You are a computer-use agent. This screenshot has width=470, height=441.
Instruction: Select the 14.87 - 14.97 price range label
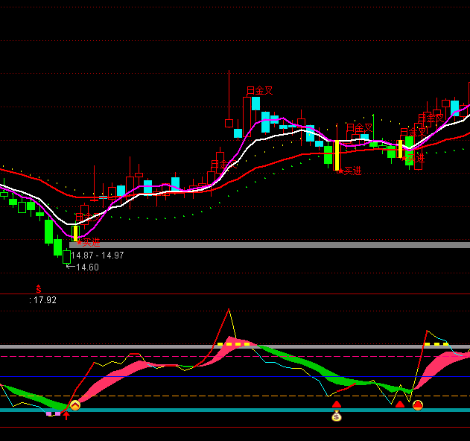tap(98, 256)
